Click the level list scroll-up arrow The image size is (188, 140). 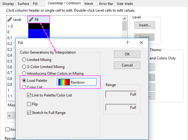pos(125,19)
